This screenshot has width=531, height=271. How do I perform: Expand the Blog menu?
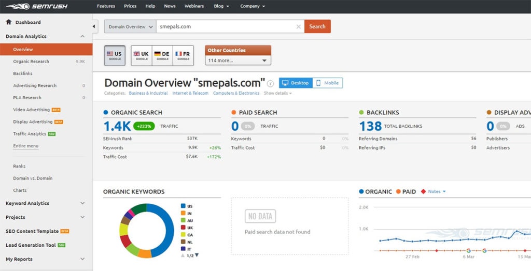(x=221, y=6)
